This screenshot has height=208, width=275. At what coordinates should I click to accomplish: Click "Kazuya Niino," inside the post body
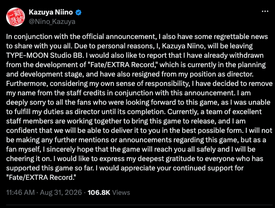click(x=184, y=46)
